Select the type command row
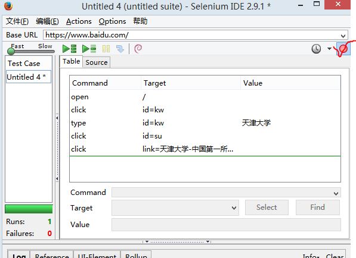Image resolution: width=356 pixels, height=258 pixels. (205, 123)
